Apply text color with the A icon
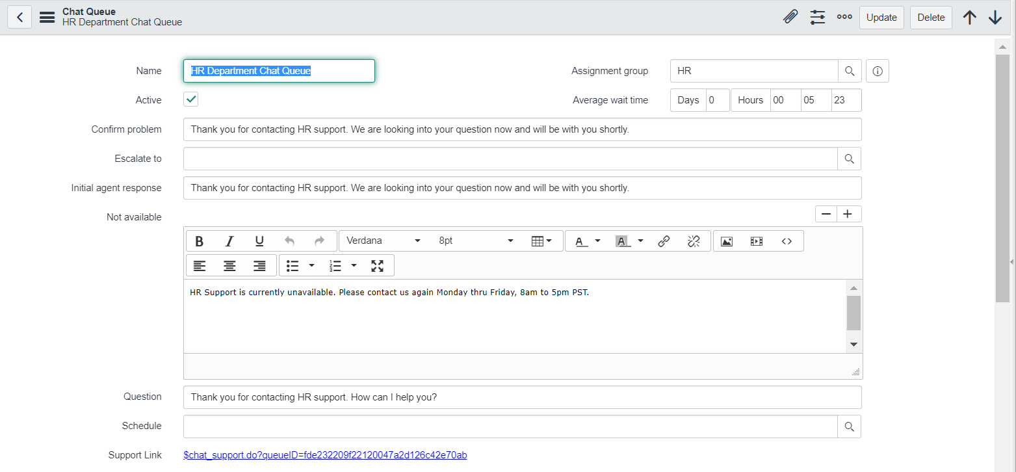Image resolution: width=1016 pixels, height=472 pixels. pyautogui.click(x=581, y=241)
